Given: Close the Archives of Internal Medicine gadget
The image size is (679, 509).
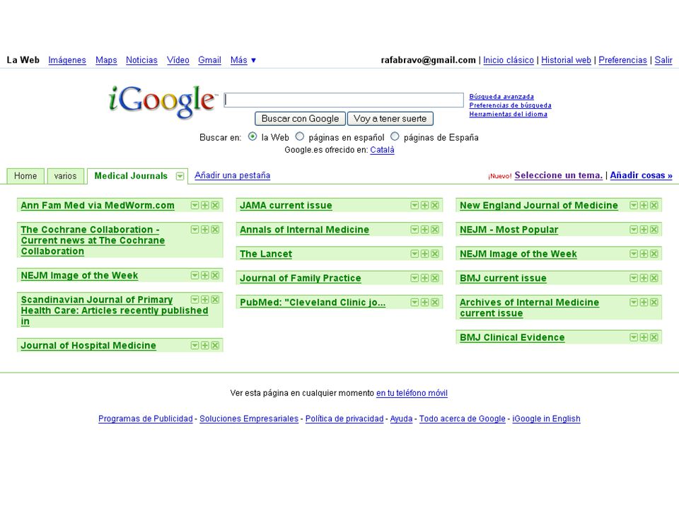Looking at the screenshot, I should point(654,302).
